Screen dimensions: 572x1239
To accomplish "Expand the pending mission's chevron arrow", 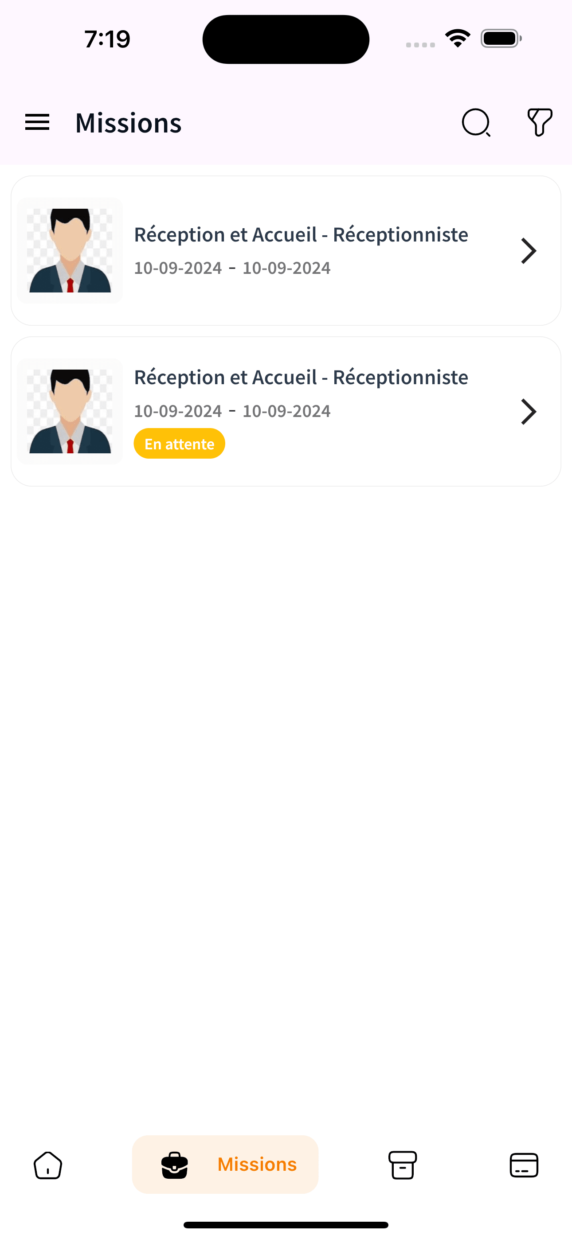I will [x=529, y=412].
